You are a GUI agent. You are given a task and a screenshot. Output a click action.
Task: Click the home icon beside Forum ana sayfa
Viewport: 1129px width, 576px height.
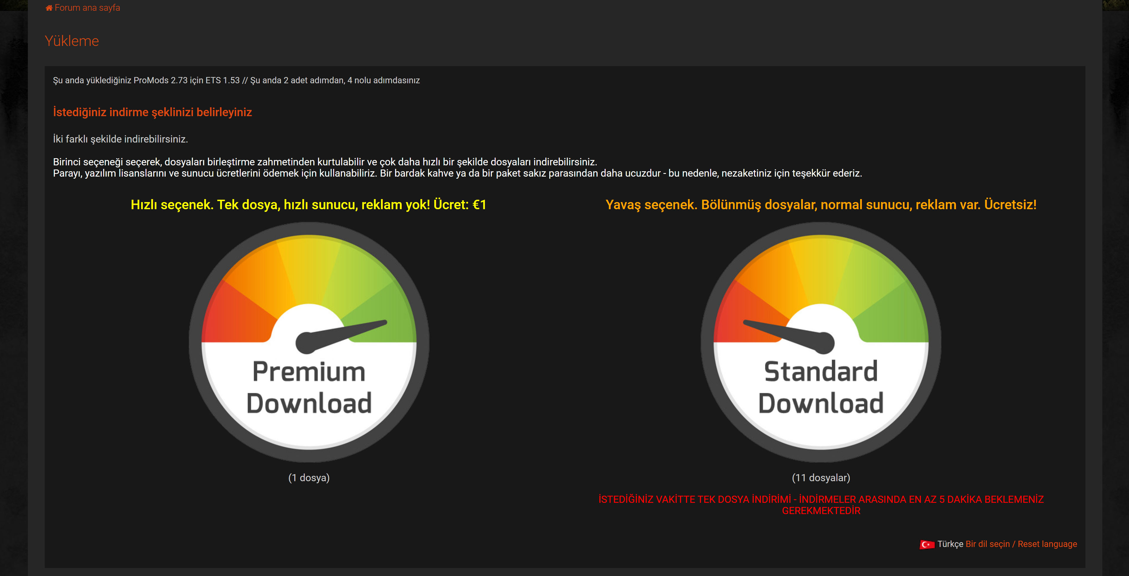(x=49, y=8)
